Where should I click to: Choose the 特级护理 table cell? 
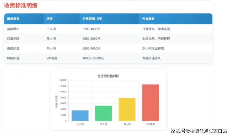click(13, 58)
